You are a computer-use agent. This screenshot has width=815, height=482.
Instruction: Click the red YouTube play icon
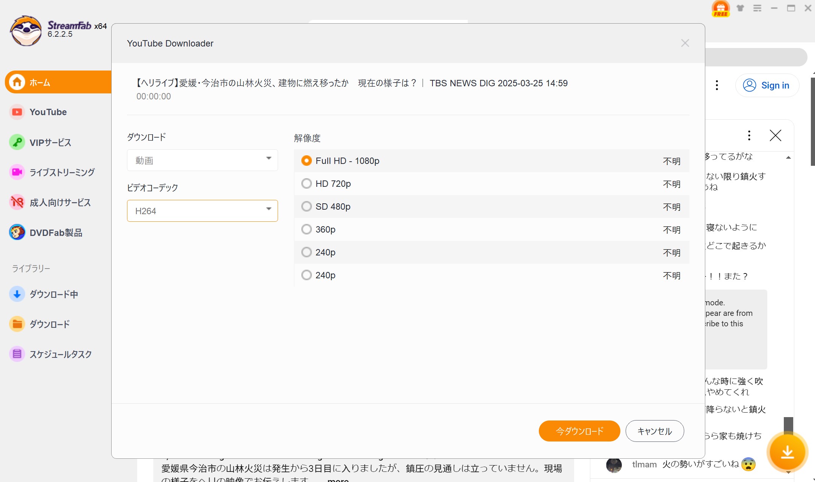(17, 112)
